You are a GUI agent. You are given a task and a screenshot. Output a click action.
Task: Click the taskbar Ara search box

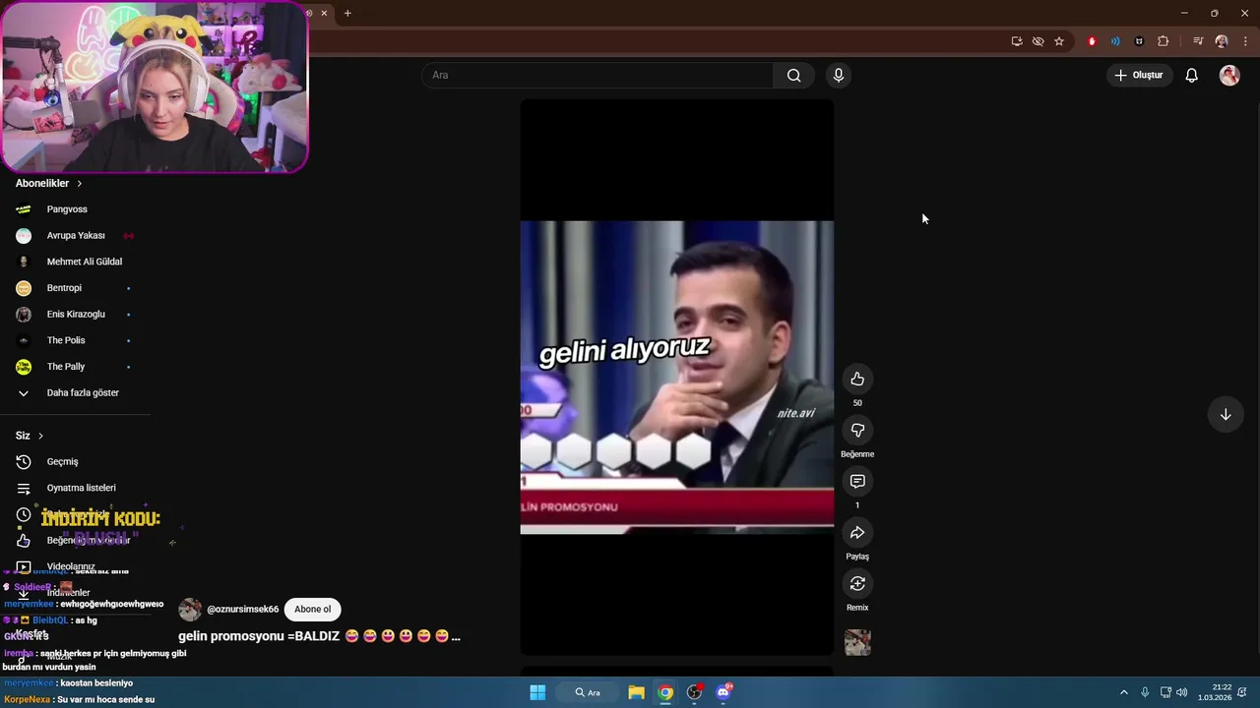tap(588, 692)
